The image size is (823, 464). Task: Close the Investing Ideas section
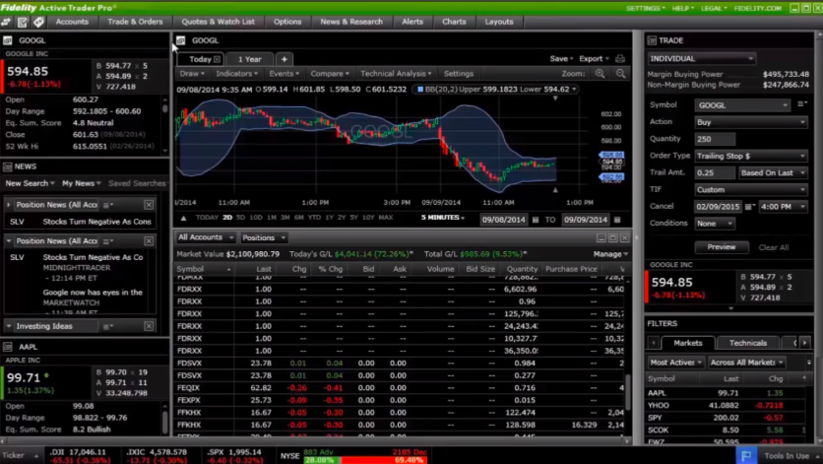149,326
